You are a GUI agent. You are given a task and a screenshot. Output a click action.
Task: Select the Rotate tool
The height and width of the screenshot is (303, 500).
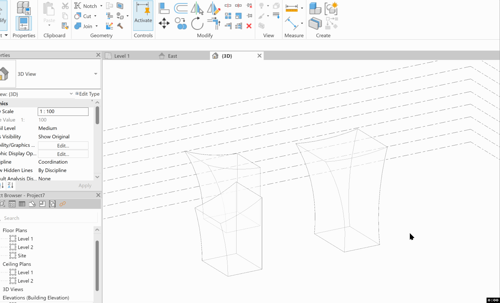(x=198, y=24)
